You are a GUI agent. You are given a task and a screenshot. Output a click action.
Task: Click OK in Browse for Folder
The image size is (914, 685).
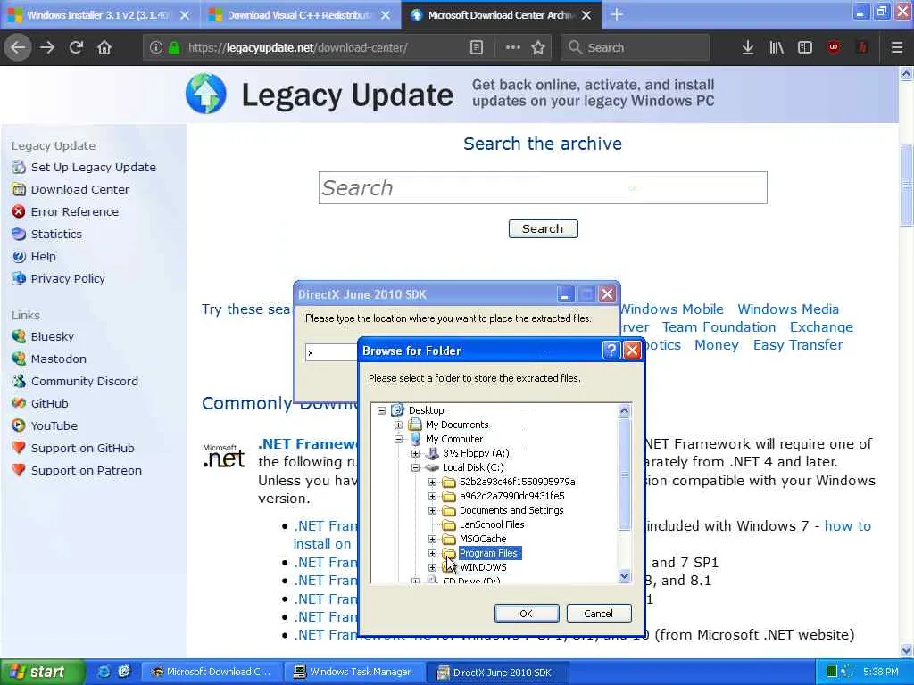[527, 614]
